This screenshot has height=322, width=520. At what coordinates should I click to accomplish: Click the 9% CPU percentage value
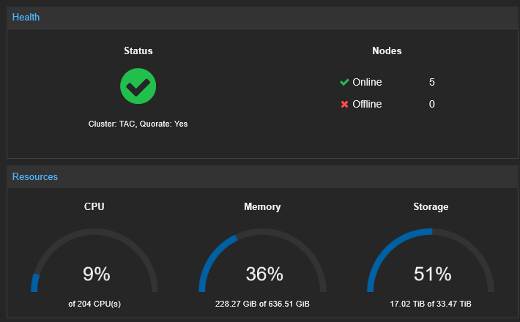pos(97,274)
